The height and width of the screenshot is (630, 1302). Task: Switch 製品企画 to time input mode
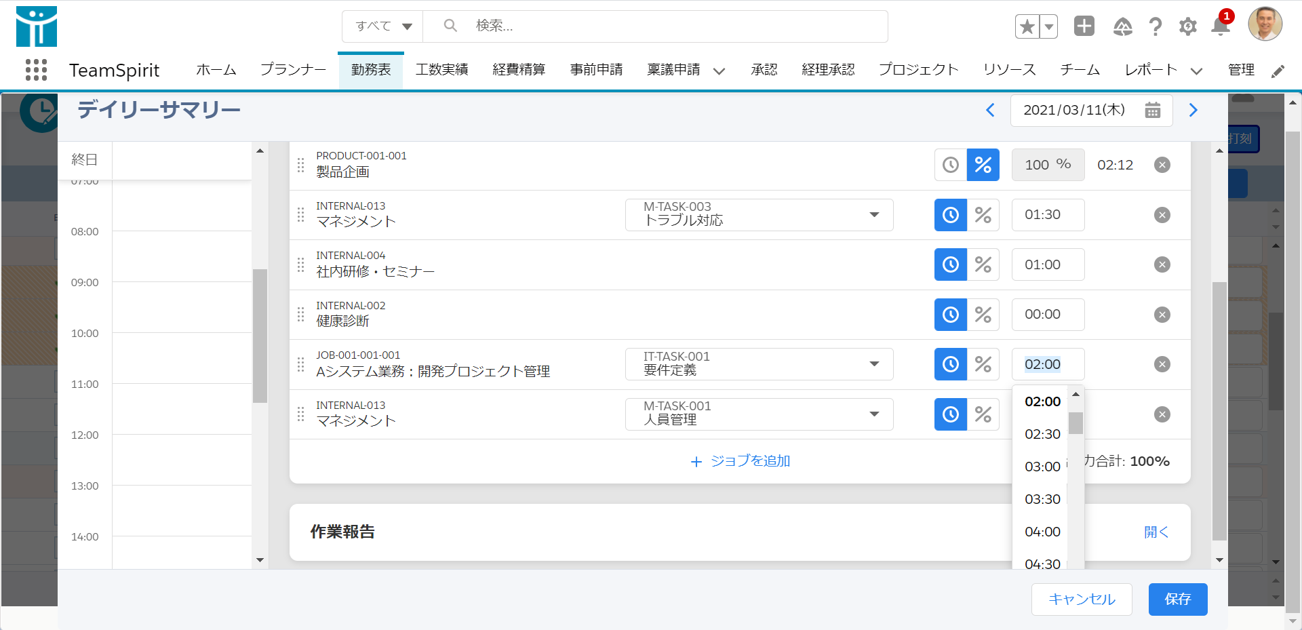click(951, 165)
